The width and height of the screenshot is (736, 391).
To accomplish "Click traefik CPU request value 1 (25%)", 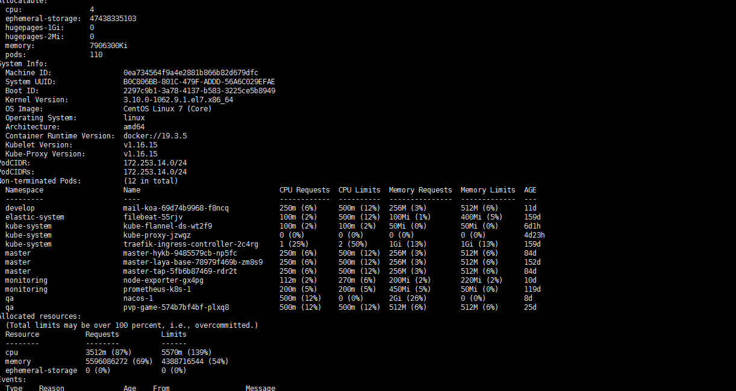I will pos(294,244).
